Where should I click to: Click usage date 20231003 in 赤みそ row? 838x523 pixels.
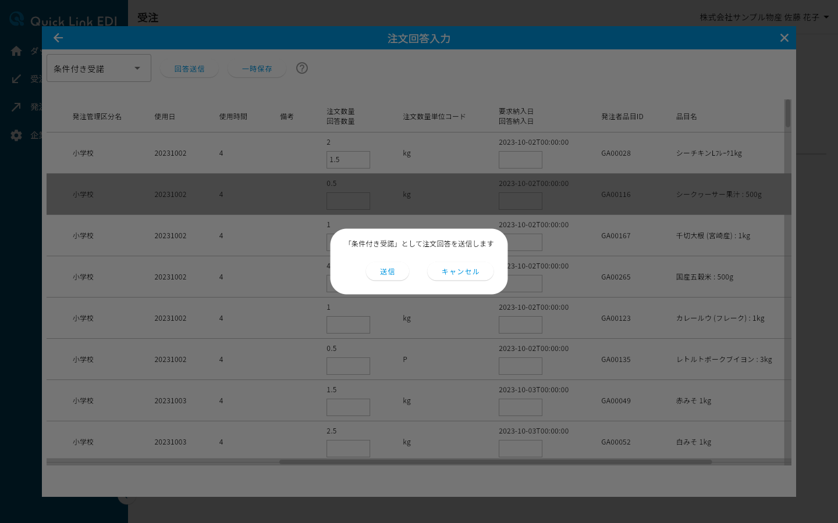(x=171, y=401)
